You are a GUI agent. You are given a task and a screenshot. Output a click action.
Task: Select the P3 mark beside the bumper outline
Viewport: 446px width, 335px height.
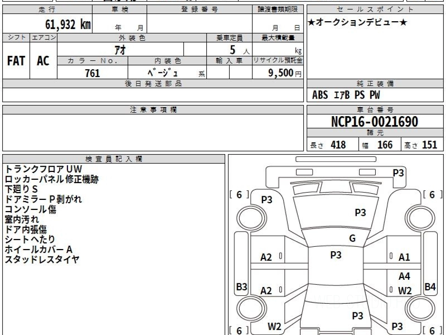399,172
